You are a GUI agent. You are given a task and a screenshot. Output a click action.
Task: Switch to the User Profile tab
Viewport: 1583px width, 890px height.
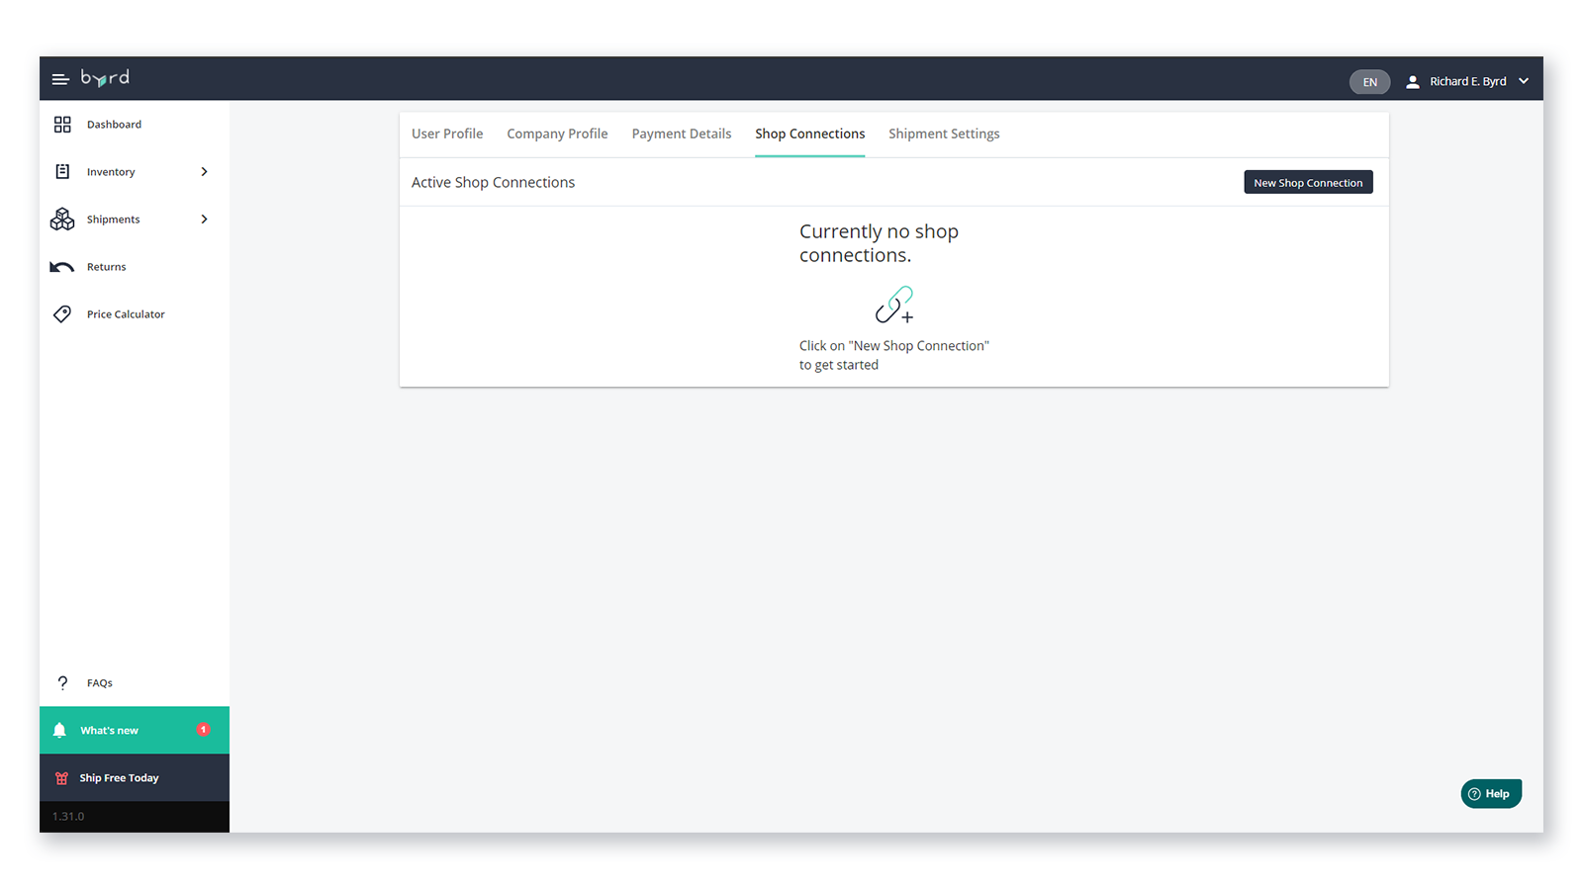tap(447, 133)
